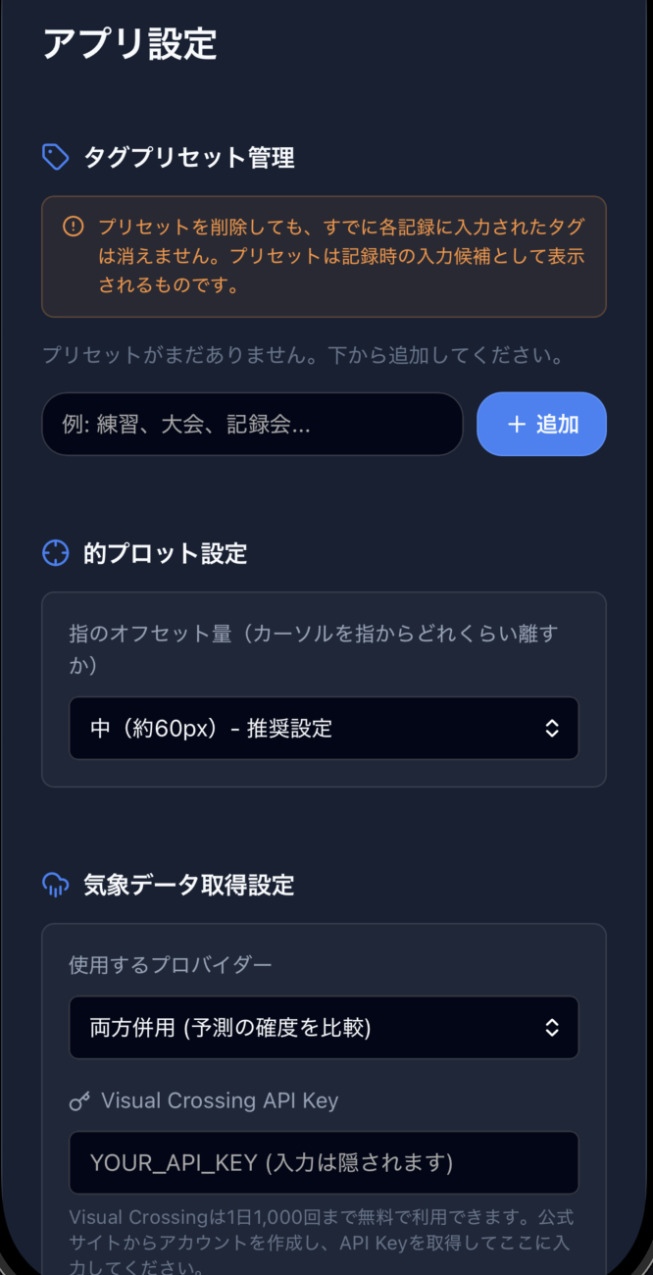Expand the 両方併用 (予測の確度を比較) dropdown
Image resolution: width=653 pixels, height=1275 pixels.
[324, 1027]
